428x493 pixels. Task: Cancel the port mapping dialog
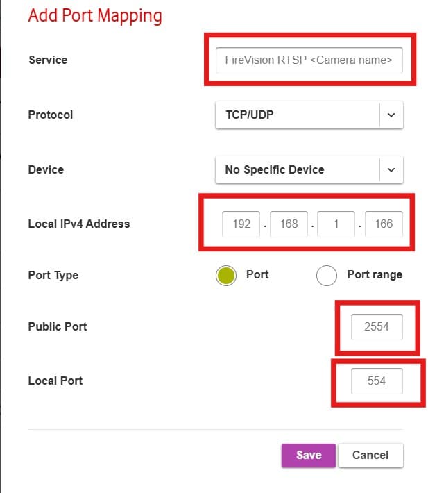click(370, 456)
